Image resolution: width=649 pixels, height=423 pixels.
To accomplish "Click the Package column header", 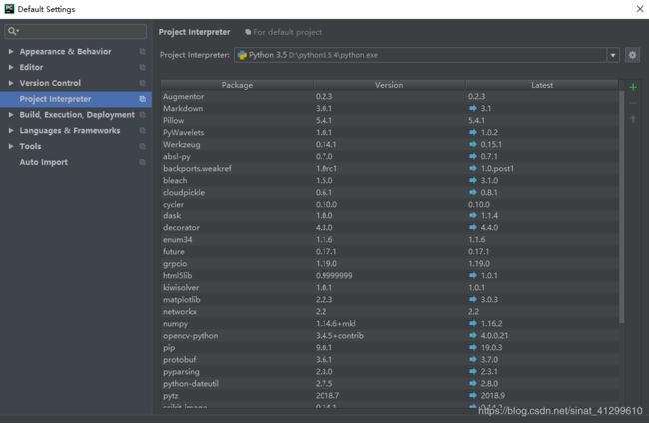I will point(237,85).
